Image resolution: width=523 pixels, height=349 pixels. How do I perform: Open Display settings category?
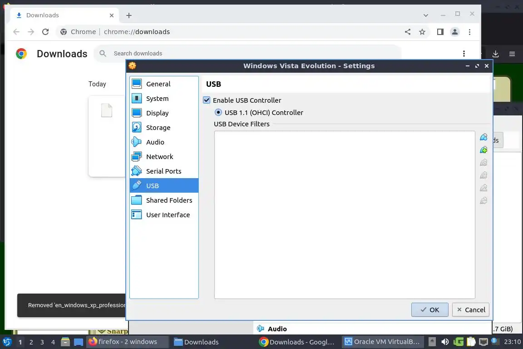coord(164,113)
